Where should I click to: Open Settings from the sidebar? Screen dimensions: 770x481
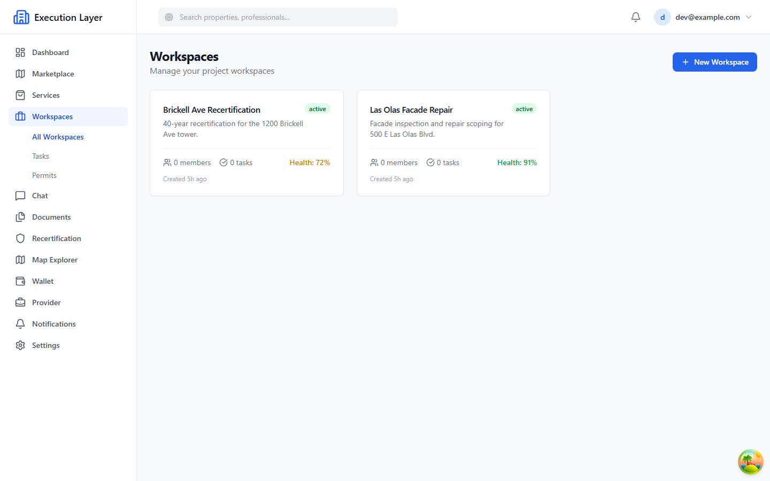pyautogui.click(x=68, y=345)
